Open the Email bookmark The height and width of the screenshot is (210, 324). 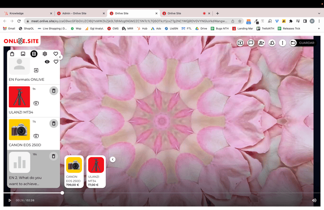pos(9,29)
